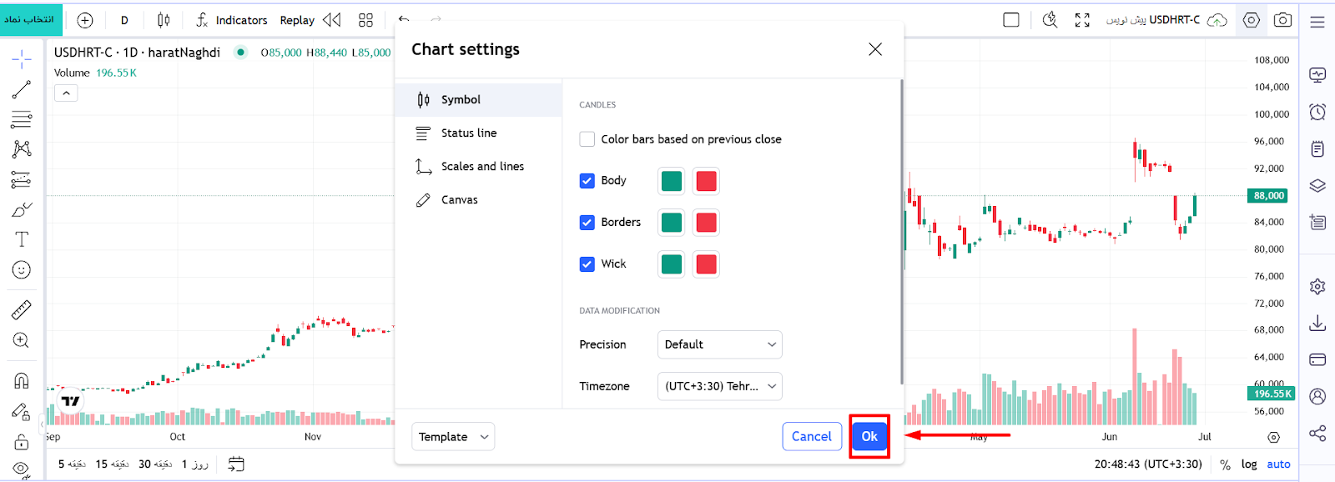The width and height of the screenshot is (1335, 482).
Task: Select the ruler measure tool
Action: pyautogui.click(x=22, y=310)
